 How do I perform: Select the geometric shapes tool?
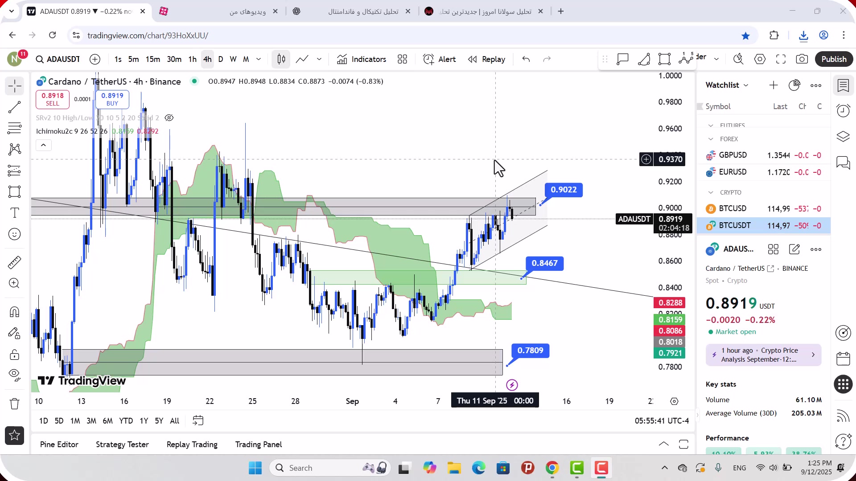pyautogui.click(x=15, y=192)
